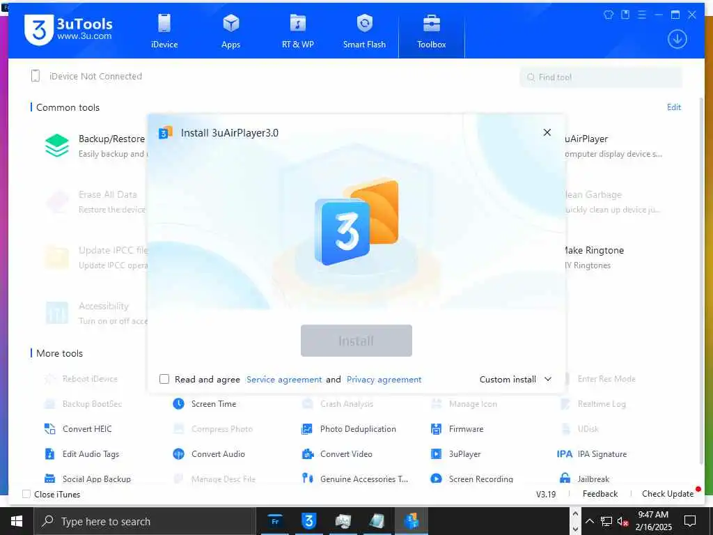Open the Firmware tool icon
This screenshot has width=713, height=535.
436,428
